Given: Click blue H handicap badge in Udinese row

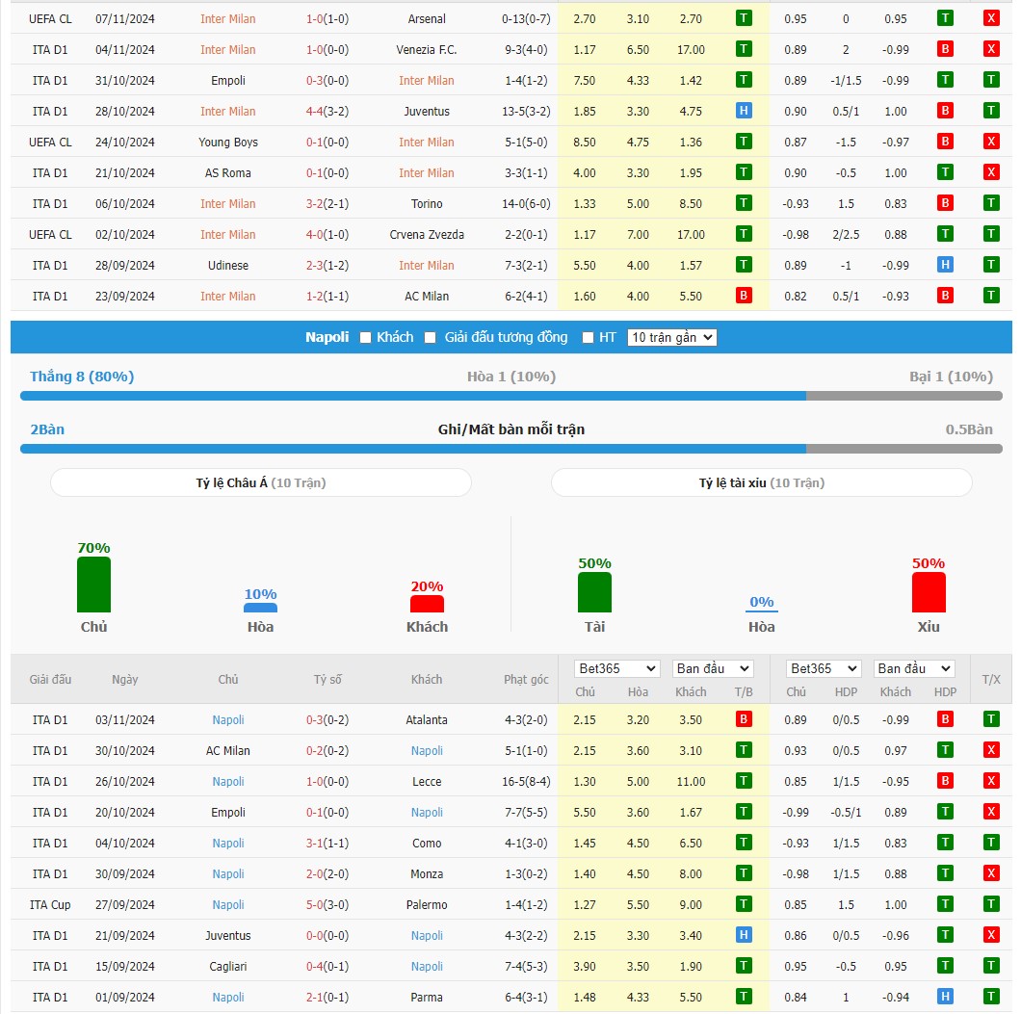Looking at the screenshot, I should coord(944,265).
